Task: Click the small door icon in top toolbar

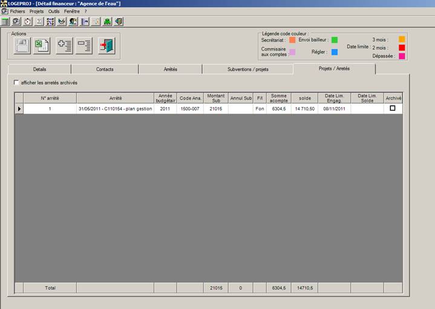Action: point(119,22)
